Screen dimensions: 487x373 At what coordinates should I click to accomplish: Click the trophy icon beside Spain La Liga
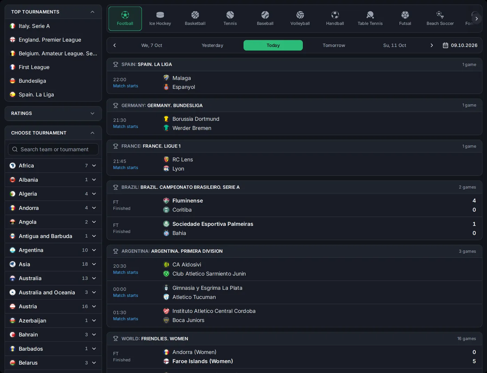pos(115,64)
